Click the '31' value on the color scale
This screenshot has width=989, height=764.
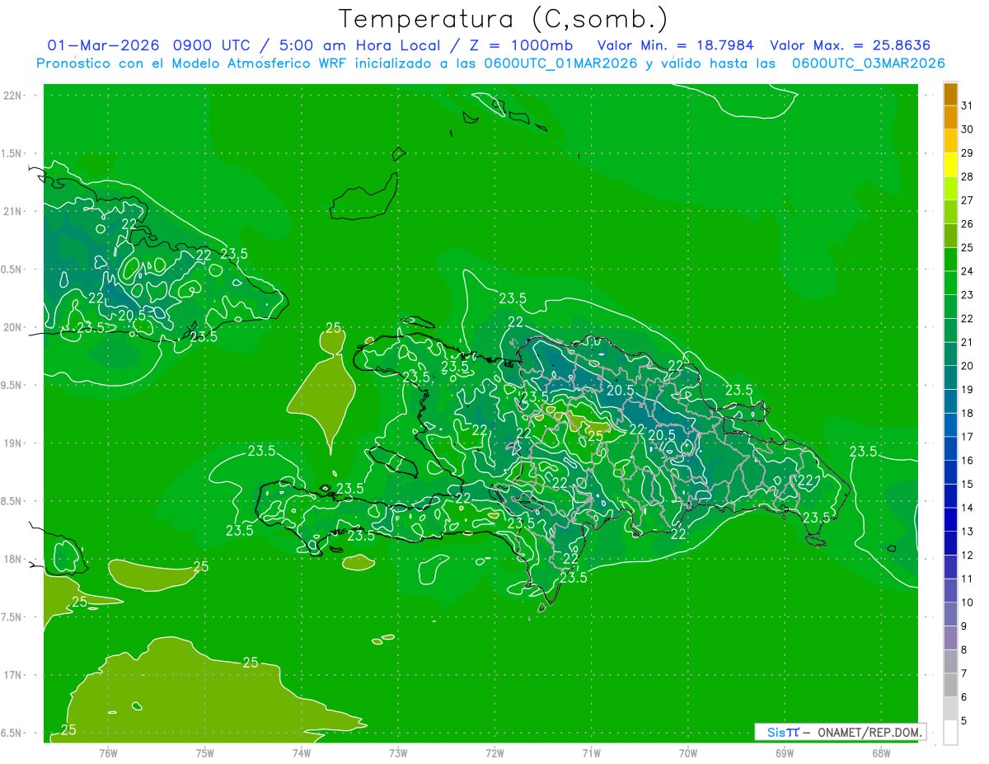(x=968, y=105)
